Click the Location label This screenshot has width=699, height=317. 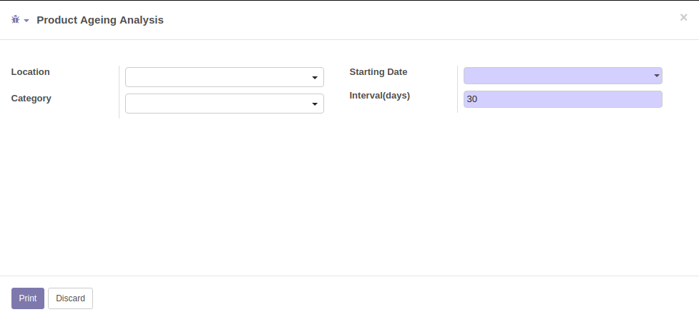[x=31, y=72]
